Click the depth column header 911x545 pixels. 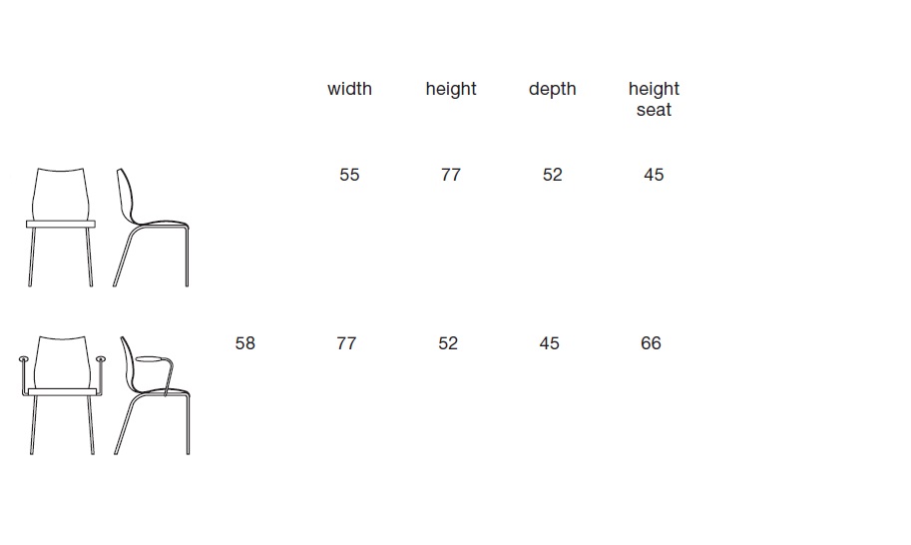(x=553, y=89)
